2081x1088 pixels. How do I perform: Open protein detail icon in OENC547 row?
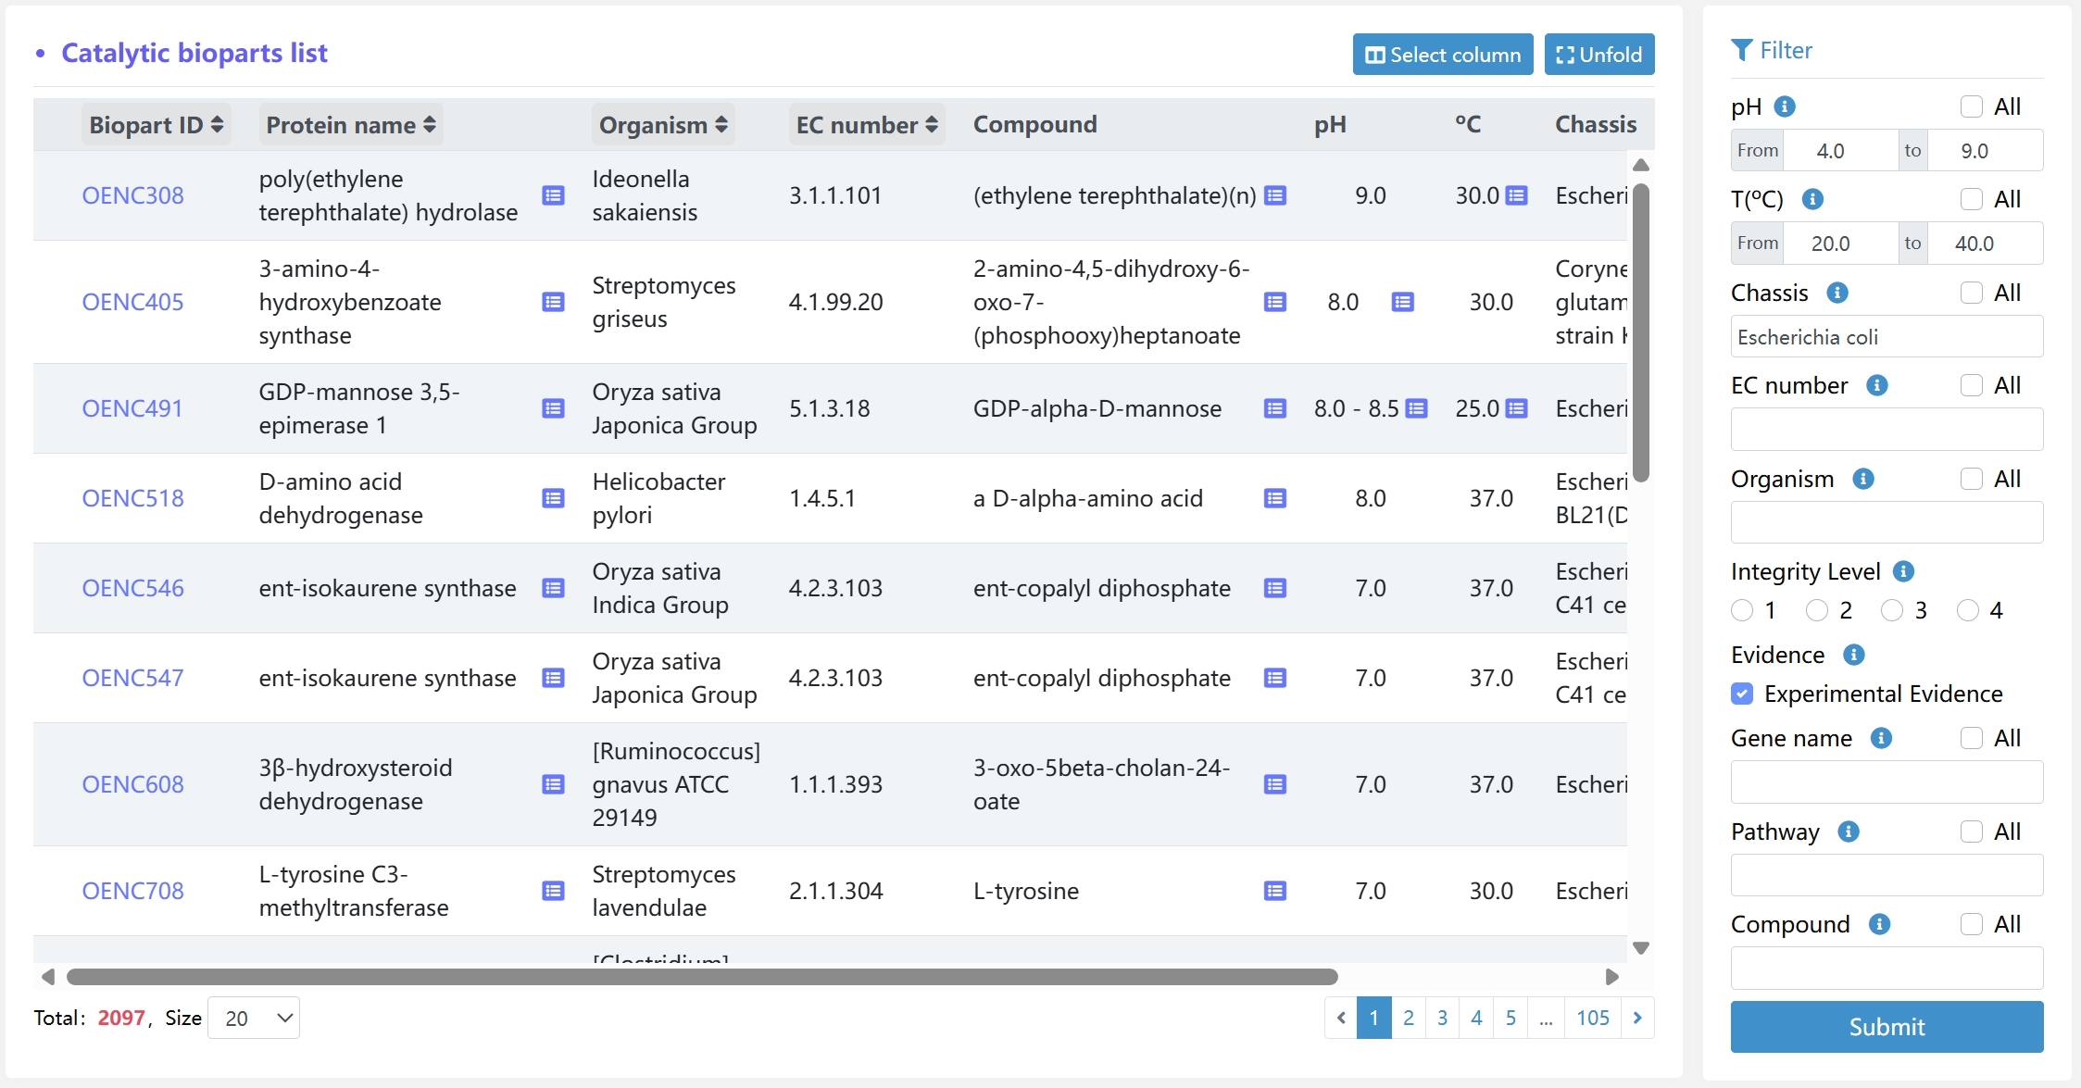click(553, 678)
